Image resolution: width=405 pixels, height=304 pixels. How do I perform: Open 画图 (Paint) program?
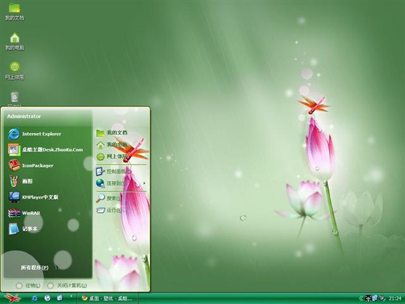click(27, 181)
